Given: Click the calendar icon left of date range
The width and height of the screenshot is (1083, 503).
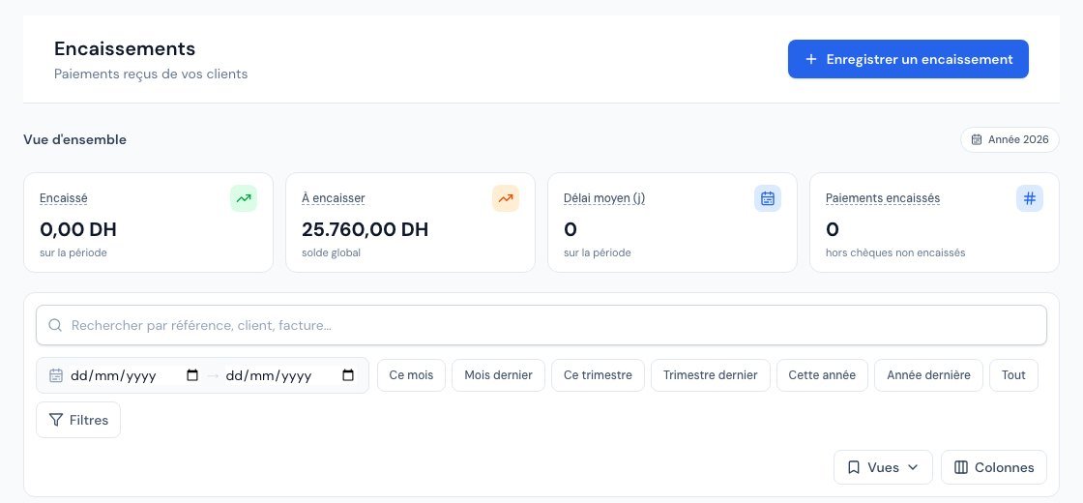Looking at the screenshot, I should coord(56,375).
